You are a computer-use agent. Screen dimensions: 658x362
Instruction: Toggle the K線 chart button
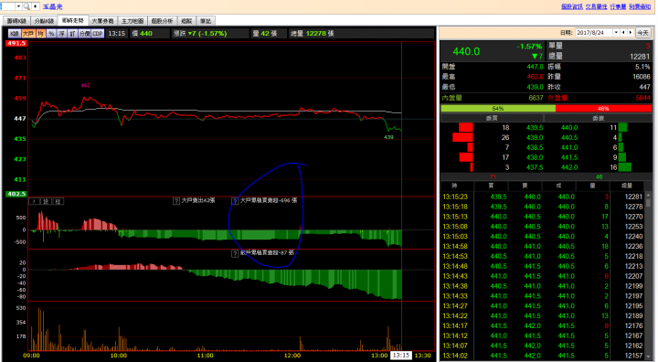coord(15,34)
